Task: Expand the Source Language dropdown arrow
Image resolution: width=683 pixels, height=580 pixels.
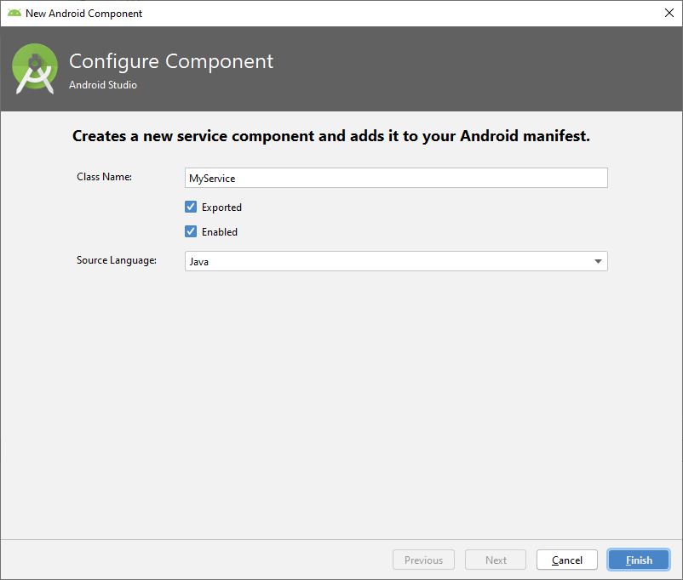Action: (x=598, y=261)
